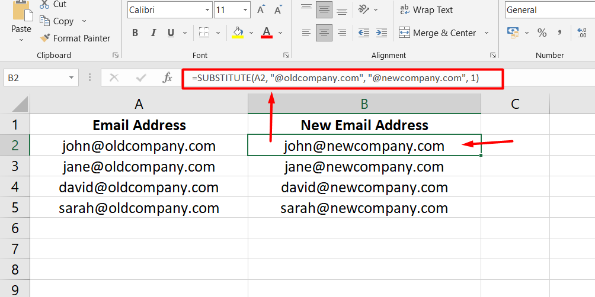Apply accounting number format icon

[513, 33]
